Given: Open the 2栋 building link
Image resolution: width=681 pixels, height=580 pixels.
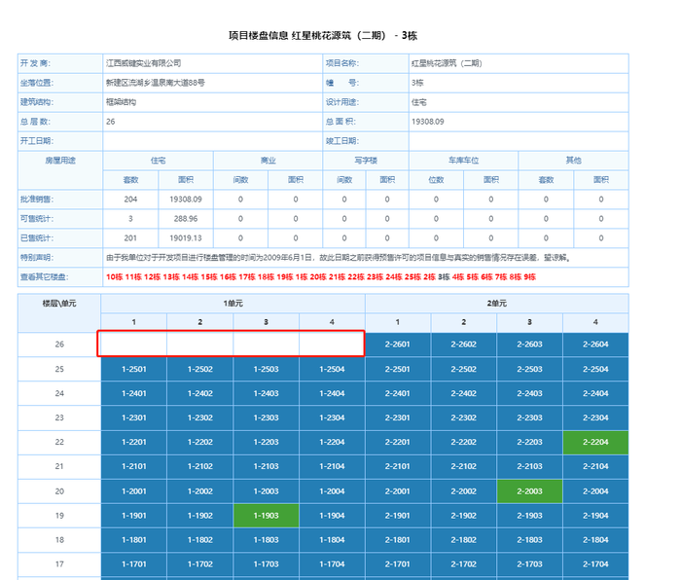Looking at the screenshot, I should coord(430,276).
